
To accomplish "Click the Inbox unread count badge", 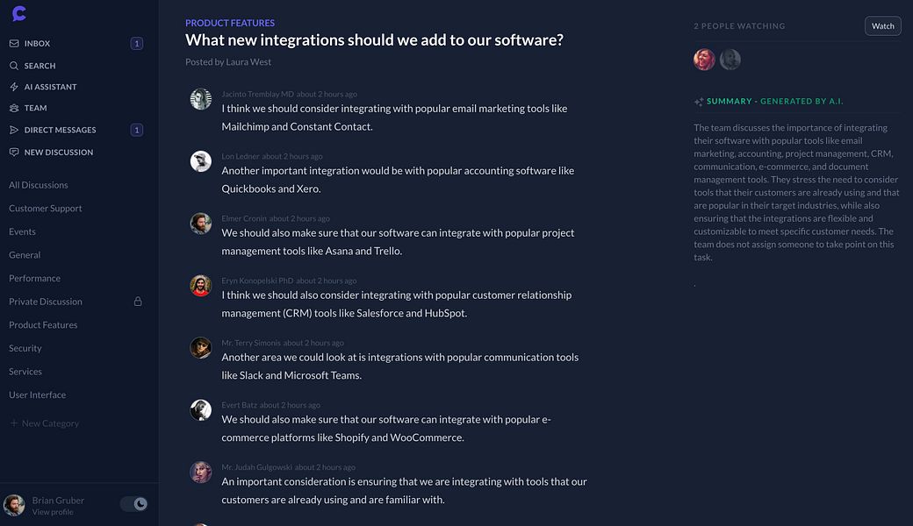I will coord(137,43).
